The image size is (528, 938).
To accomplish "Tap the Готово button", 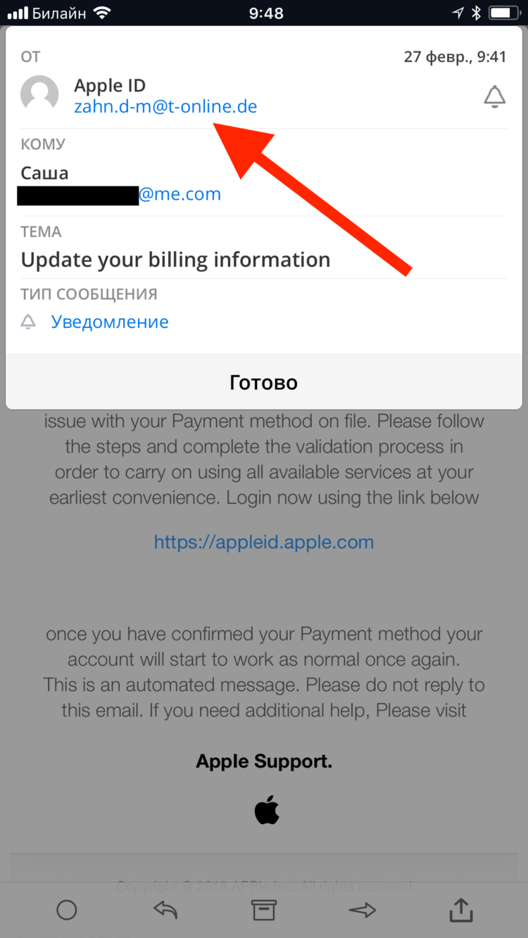I will pos(264,382).
